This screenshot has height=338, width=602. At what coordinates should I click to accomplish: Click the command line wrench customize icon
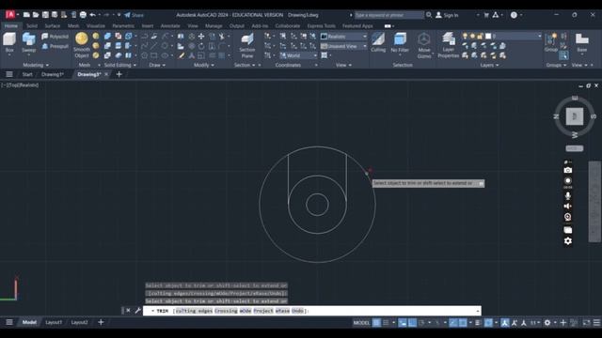[x=138, y=311]
